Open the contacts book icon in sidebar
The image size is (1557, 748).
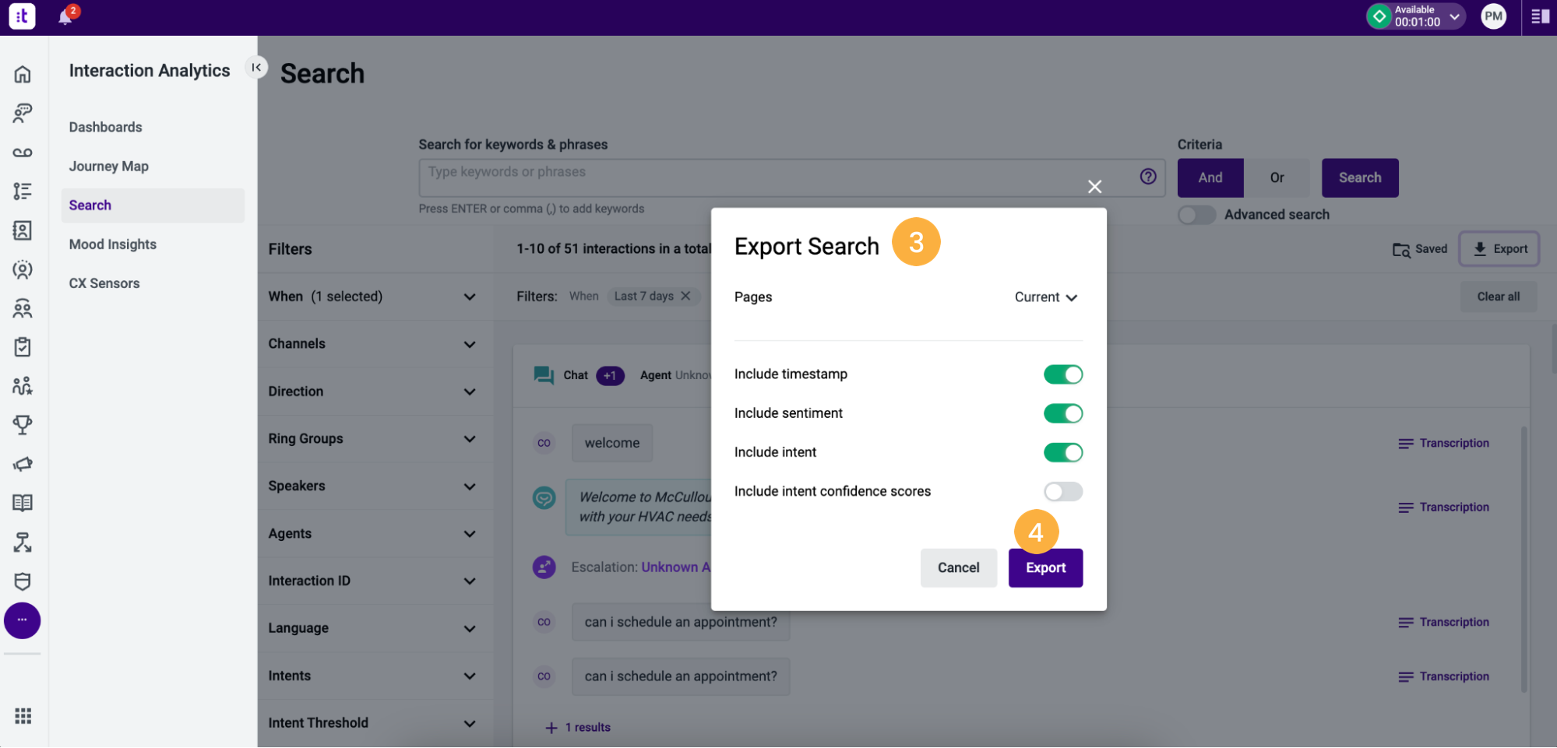click(23, 230)
